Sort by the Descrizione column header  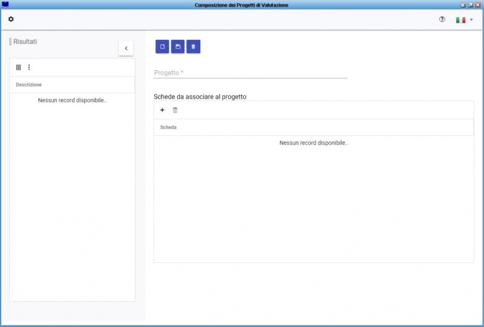tap(28, 85)
